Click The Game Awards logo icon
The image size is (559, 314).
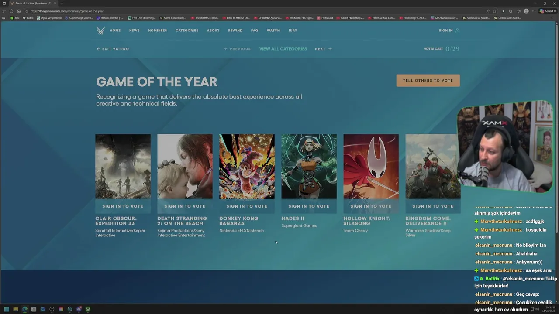[x=100, y=31]
